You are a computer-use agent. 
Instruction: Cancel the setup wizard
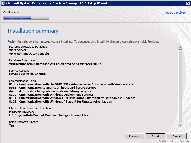[177, 136]
